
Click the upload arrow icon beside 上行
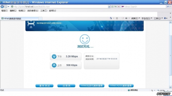(54, 65)
